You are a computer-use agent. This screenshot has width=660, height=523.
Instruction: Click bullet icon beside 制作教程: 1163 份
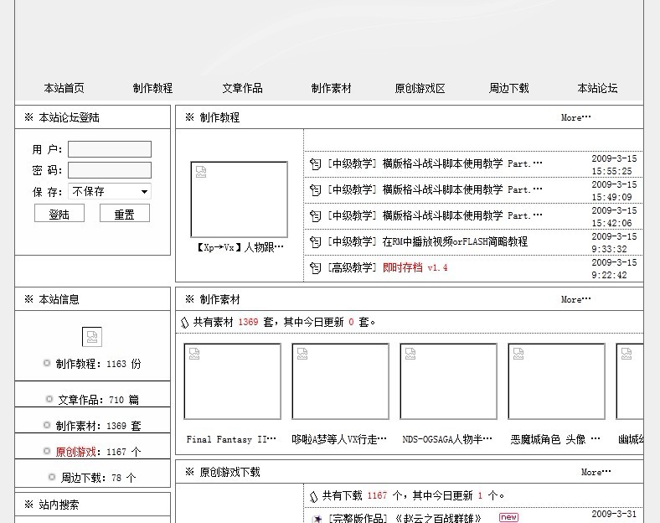click(x=47, y=363)
